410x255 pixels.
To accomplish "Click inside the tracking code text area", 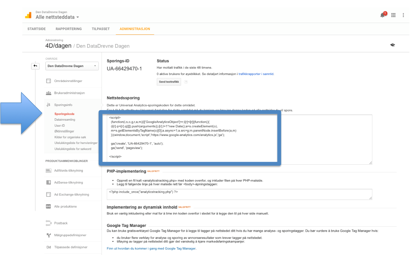I will tap(239, 140).
